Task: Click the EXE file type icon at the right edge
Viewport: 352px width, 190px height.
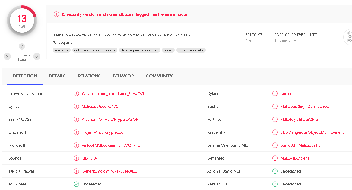Action: [x=348, y=37]
